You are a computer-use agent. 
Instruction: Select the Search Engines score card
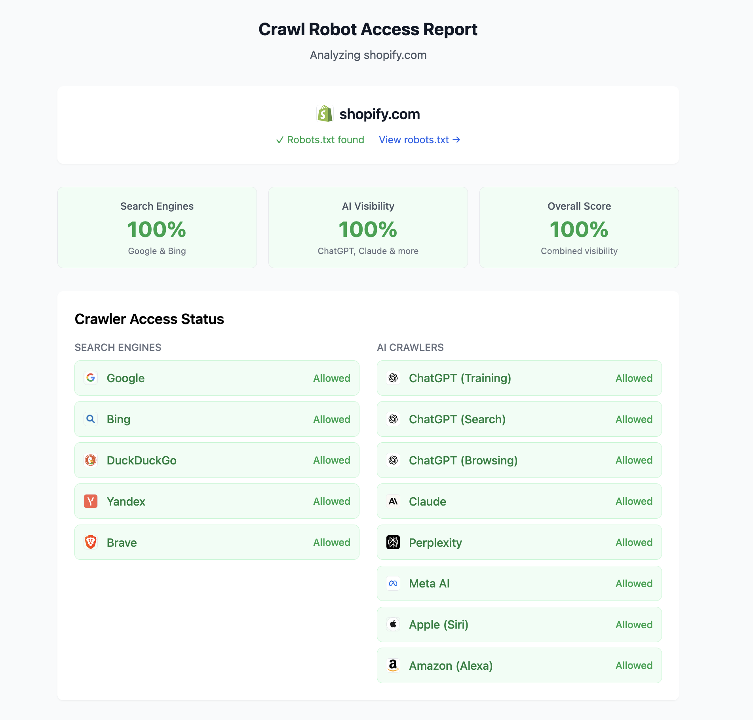click(157, 227)
